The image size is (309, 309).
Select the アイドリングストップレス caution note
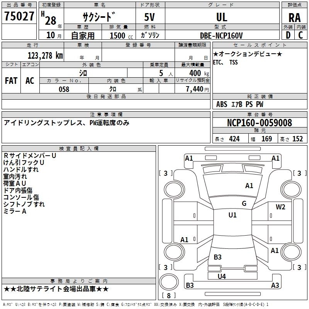[66, 123]
